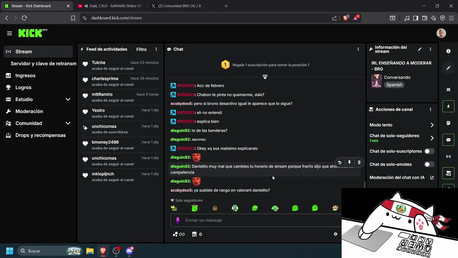Open options menu of Información del stream panel
The image size is (458, 258).
tap(430, 49)
